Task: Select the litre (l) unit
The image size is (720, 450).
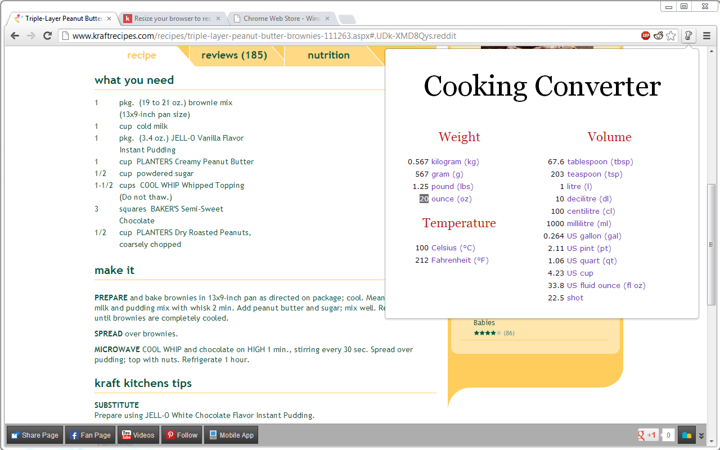Action: pyautogui.click(x=579, y=186)
